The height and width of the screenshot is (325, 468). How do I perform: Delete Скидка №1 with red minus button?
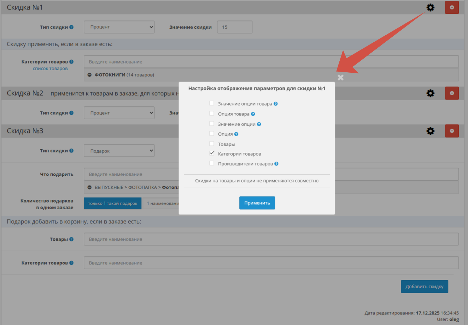[x=452, y=7]
